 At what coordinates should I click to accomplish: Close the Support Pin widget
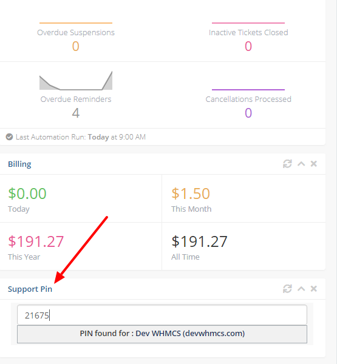(314, 289)
